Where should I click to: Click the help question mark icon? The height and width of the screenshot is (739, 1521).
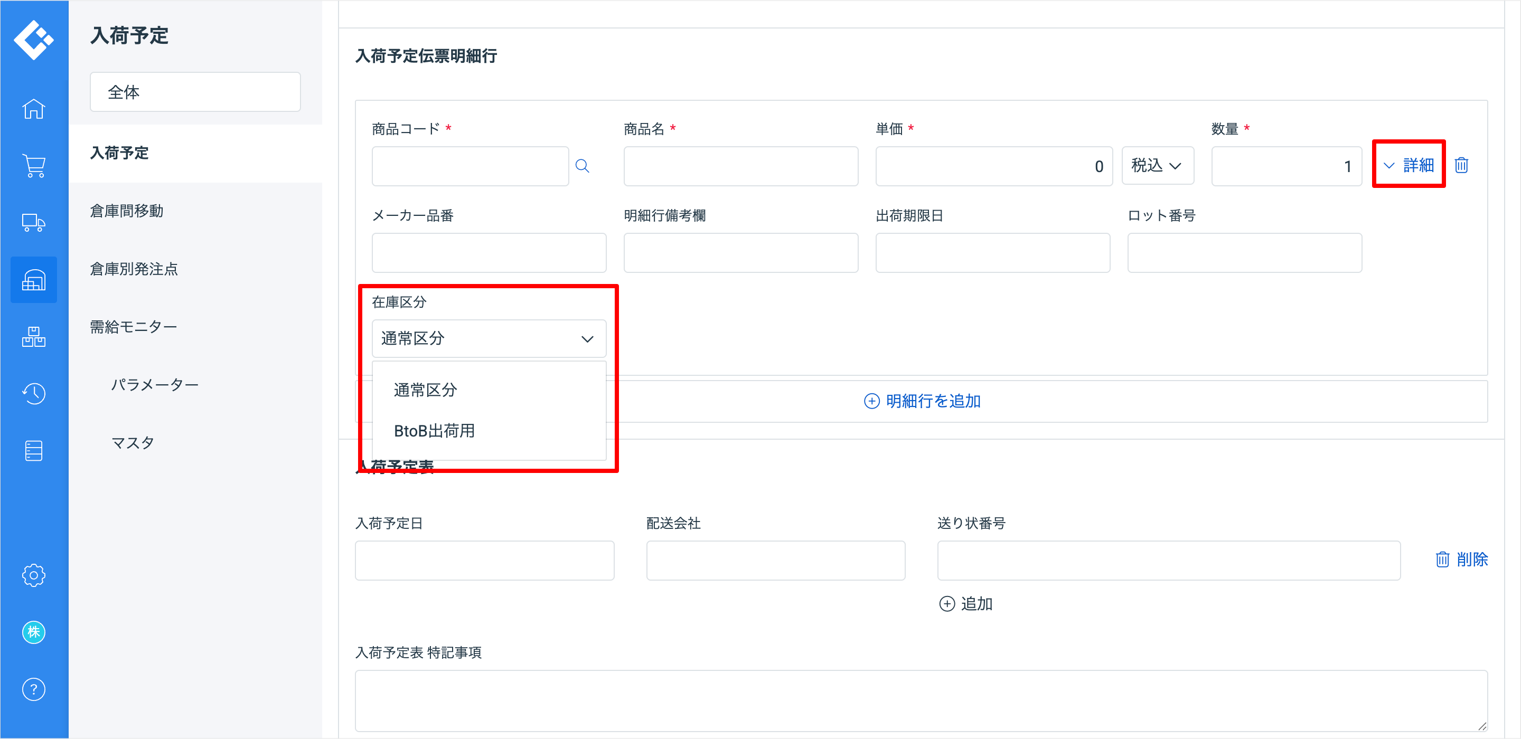[34, 689]
